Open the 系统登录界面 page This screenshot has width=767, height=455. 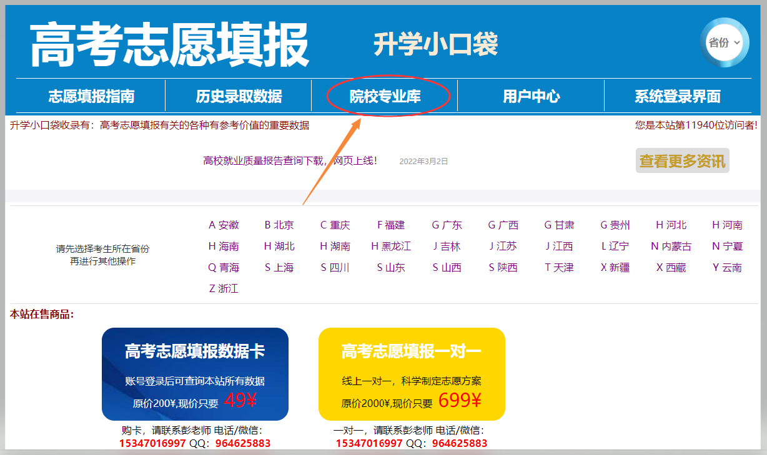click(677, 96)
